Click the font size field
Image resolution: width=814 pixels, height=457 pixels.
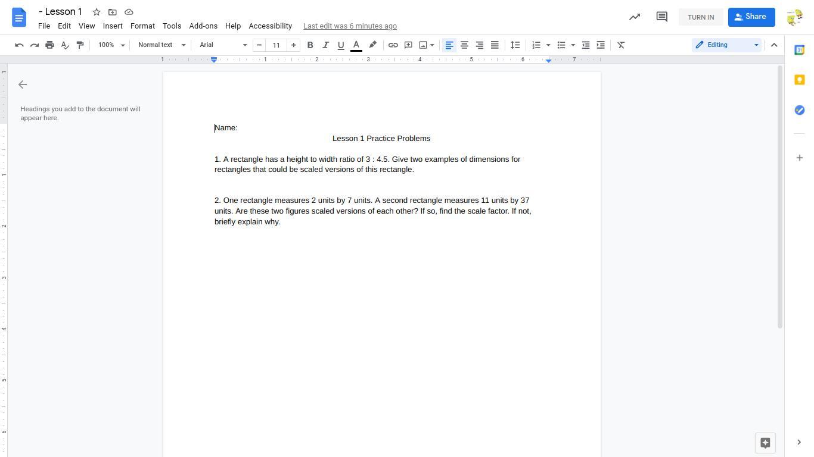276,45
